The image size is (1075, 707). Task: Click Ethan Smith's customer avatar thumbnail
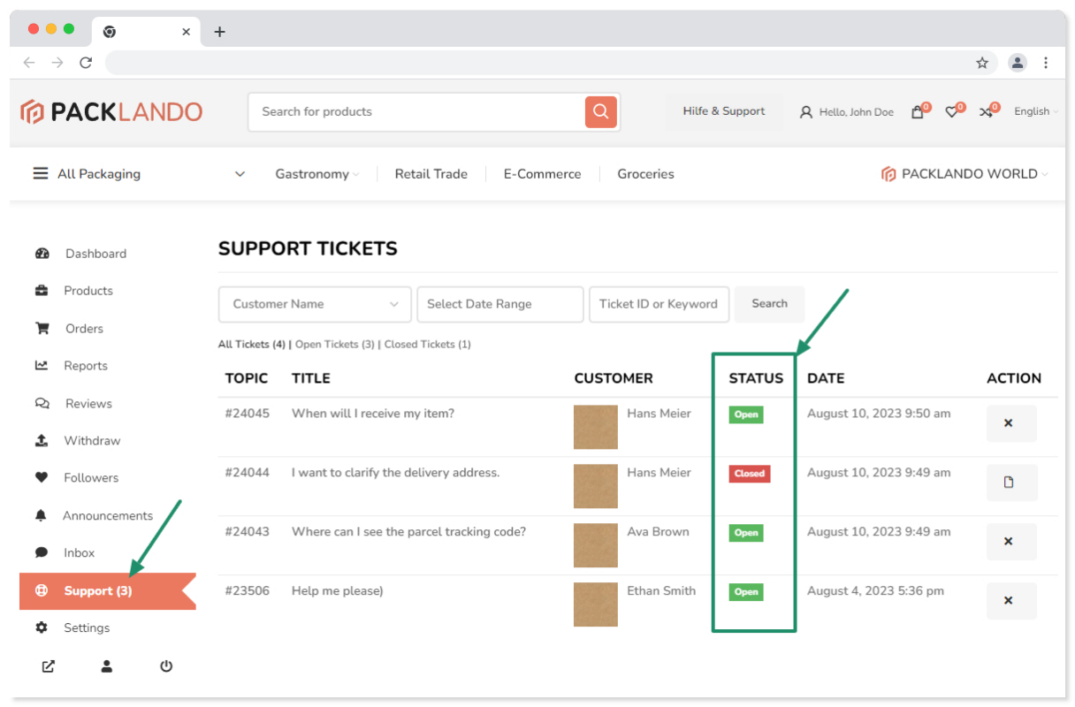point(596,604)
